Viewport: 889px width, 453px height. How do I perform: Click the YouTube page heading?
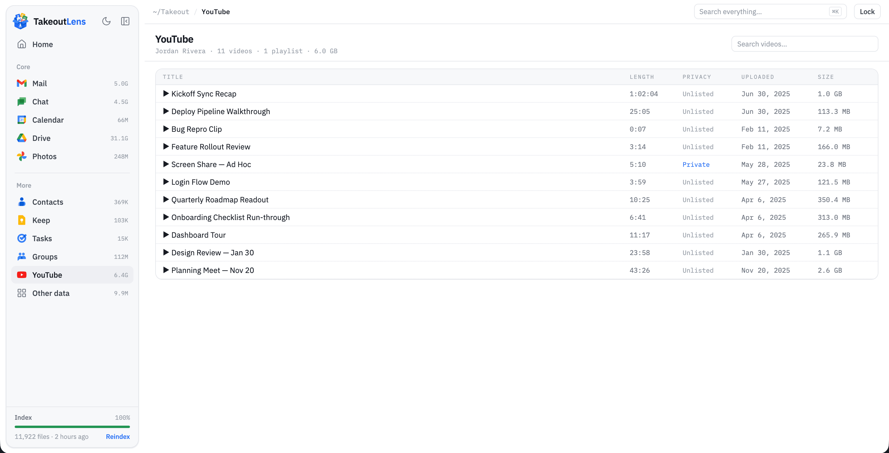point(174,39)
